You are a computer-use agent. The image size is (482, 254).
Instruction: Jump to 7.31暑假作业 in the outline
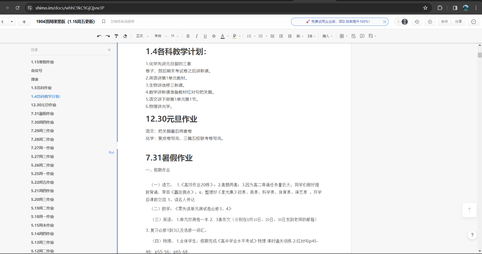tap(42, 113)
